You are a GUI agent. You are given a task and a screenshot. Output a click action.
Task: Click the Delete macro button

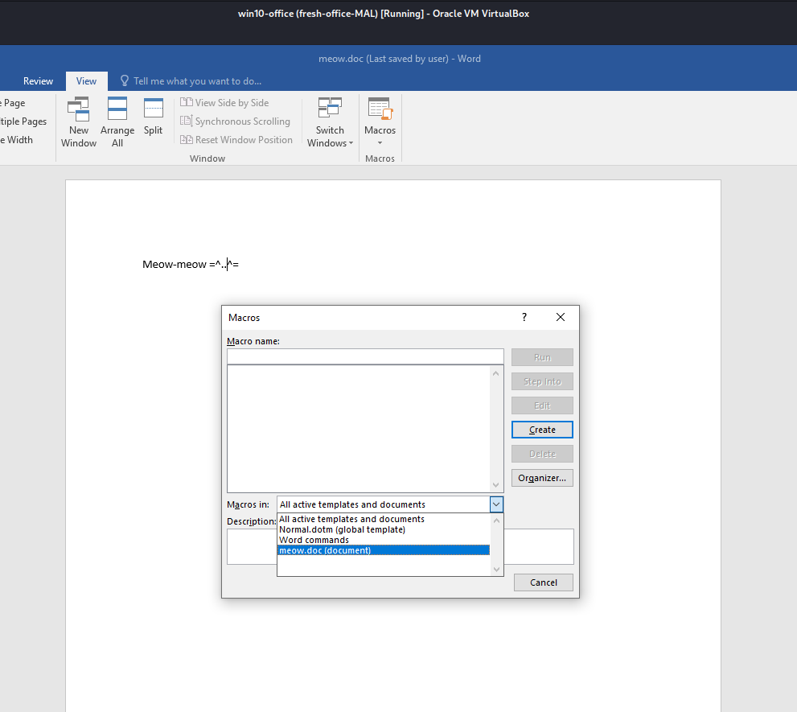(x=542, y=454)
